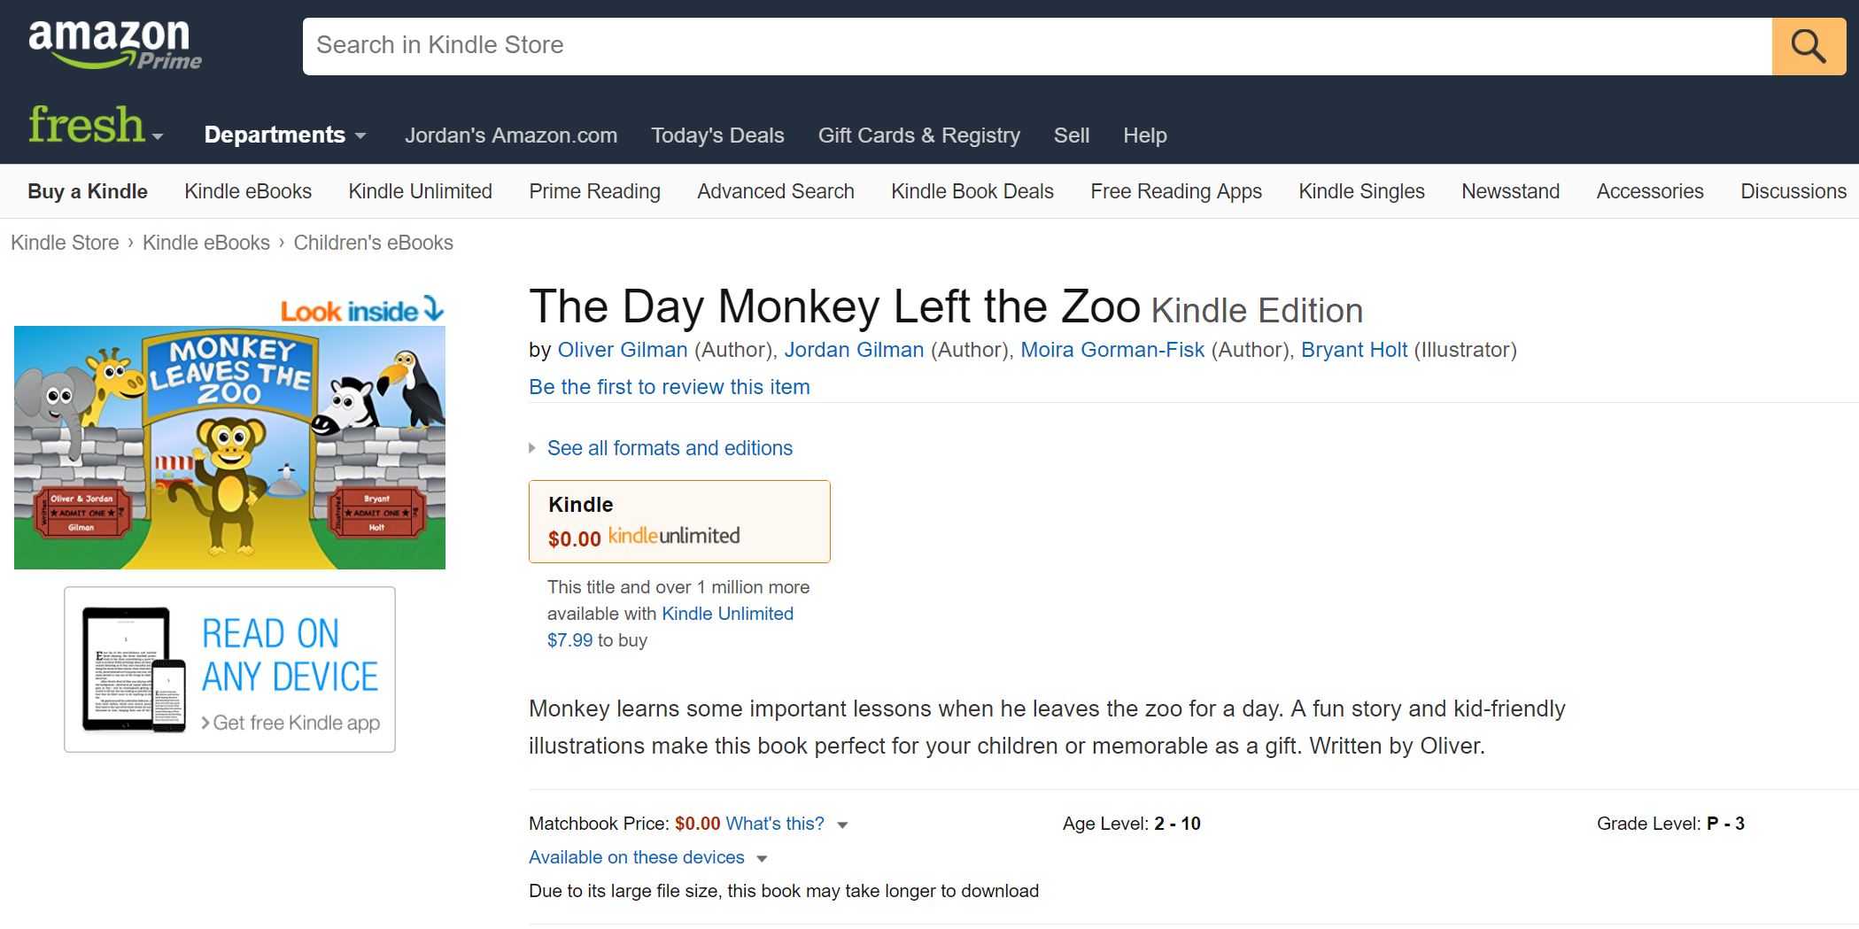Click the orange search magnifier button
The width and height of the screenshot is (1859, 929).
pos(1808,46)
